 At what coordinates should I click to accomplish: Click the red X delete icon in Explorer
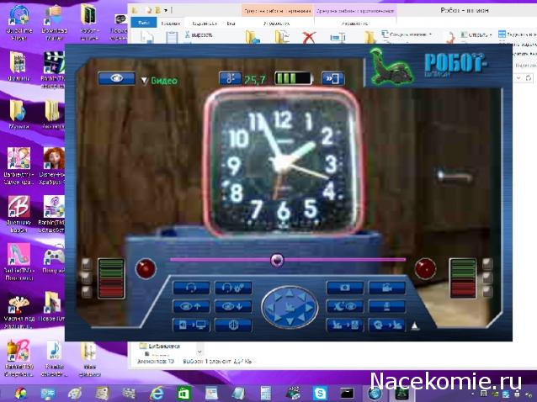pyautogui.click(x=309, y=37)
